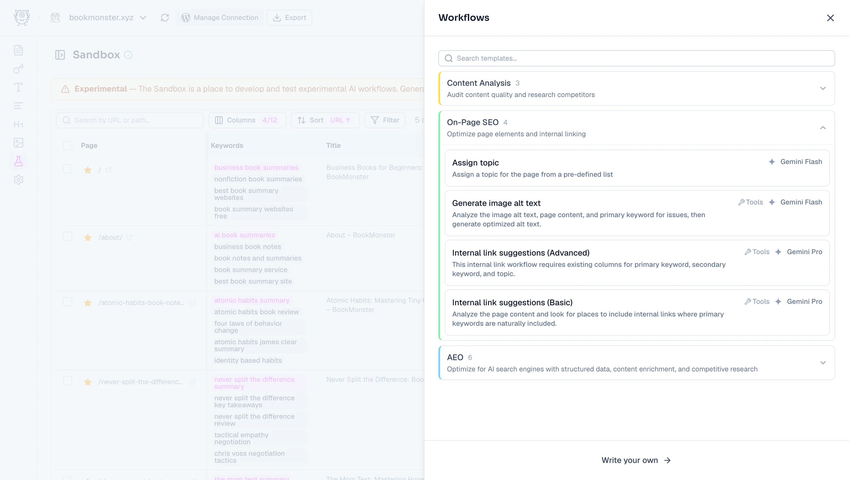Toggle the sidebar panel icon beside Sandbox
Image resolution: width=849 pixels, height=480 pixels.
pyautogui.click(x=60, y=55)
